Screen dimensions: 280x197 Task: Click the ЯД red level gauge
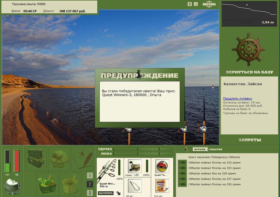[16, 161]
